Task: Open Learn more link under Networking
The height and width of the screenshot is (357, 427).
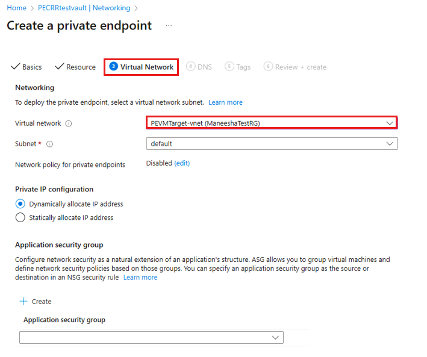Action: 225,102
